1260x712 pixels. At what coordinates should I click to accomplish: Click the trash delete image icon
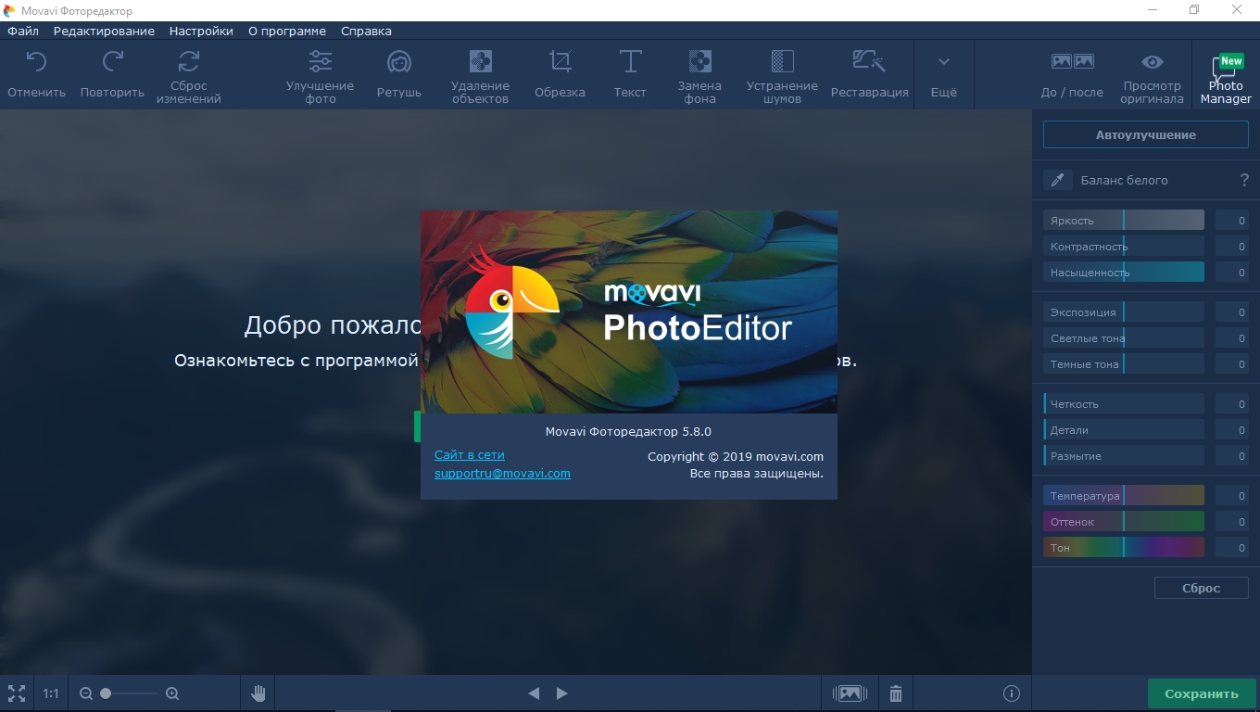click(896, 693)
